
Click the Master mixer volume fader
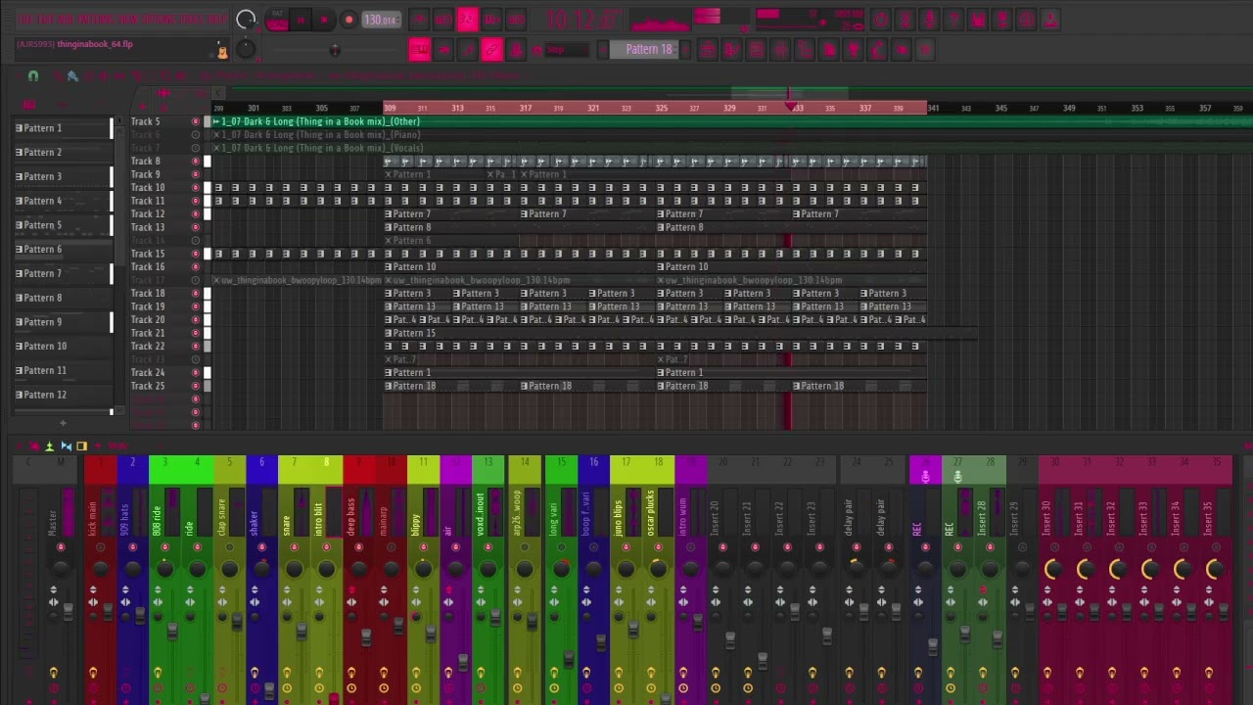[68, 611]
